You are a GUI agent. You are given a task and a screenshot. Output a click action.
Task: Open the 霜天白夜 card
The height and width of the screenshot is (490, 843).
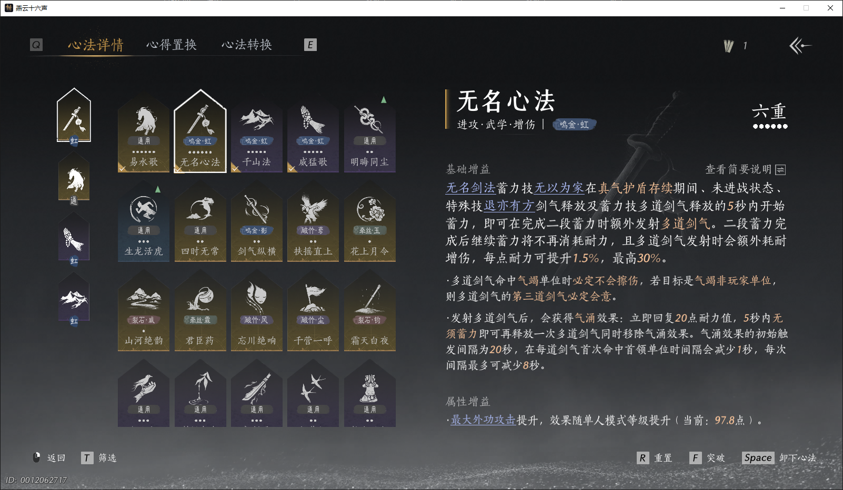pyautogui.click(x=370, y=310)
